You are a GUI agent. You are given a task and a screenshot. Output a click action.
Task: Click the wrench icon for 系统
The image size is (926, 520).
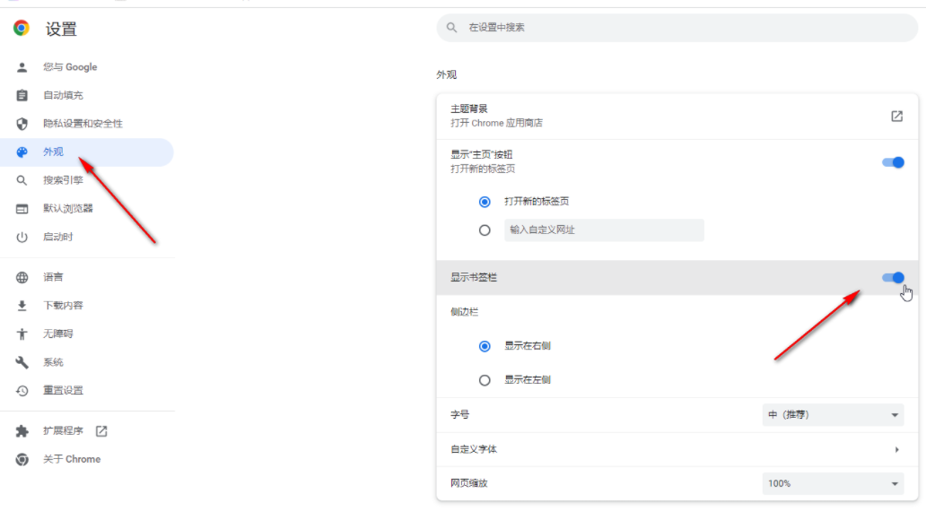click(x=22, y=362)
